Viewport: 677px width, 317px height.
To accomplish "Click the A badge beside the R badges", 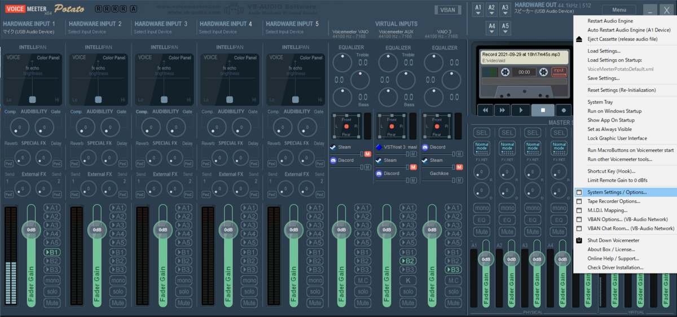I will click(x=133, y=9).
